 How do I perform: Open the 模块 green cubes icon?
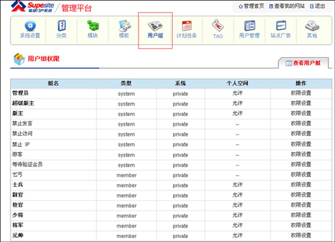click(93, 26)
